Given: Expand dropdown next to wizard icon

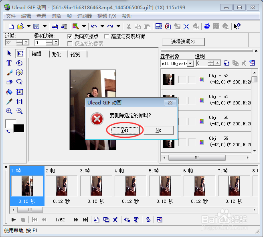Looking at the screenshot, I should click(x=84, y=27).
